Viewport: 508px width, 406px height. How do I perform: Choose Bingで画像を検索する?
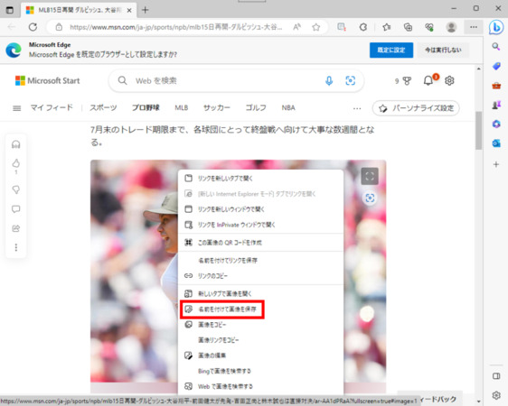260,371
